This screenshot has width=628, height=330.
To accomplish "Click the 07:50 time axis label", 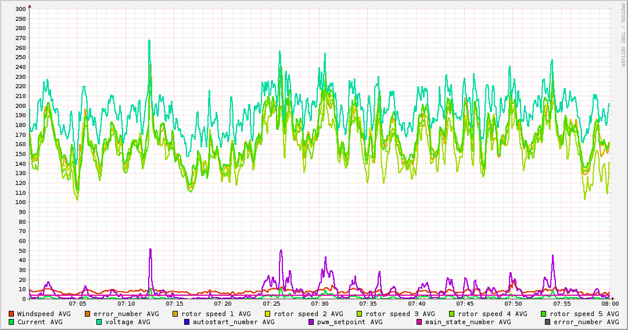I will click(x=514, y=304).
